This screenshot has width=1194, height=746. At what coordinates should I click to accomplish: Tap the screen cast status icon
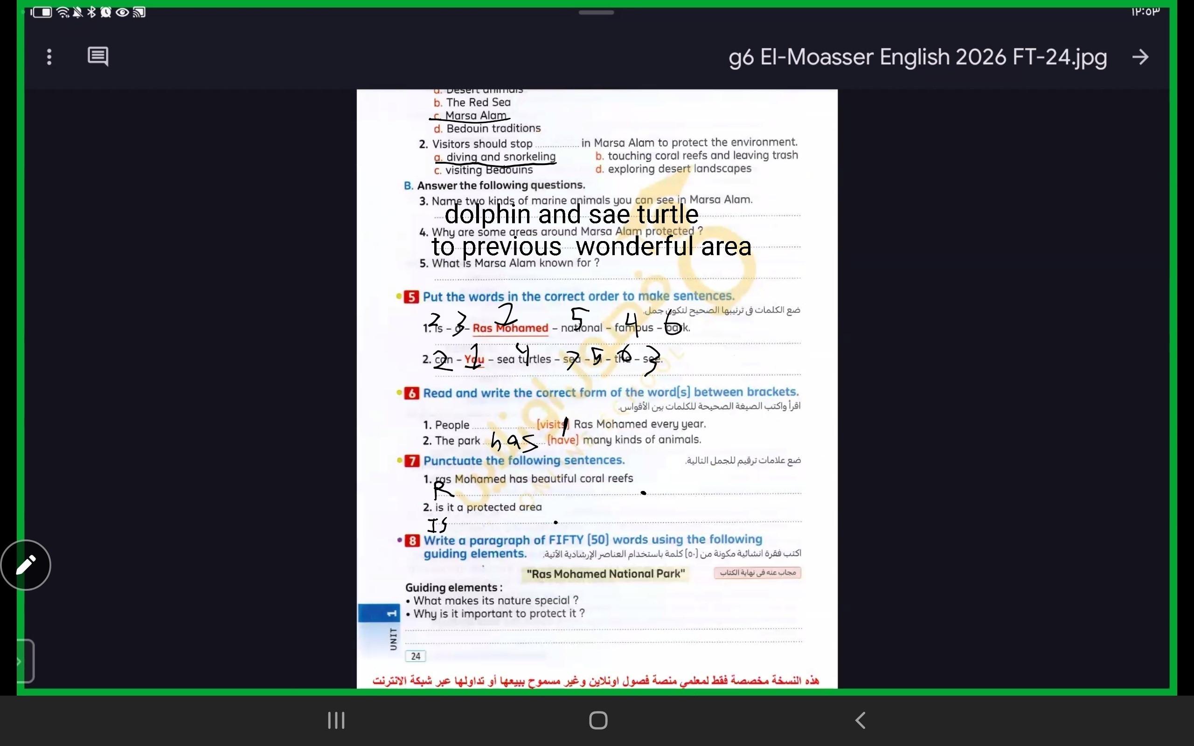pyautogui.click(x=139, y=12)
